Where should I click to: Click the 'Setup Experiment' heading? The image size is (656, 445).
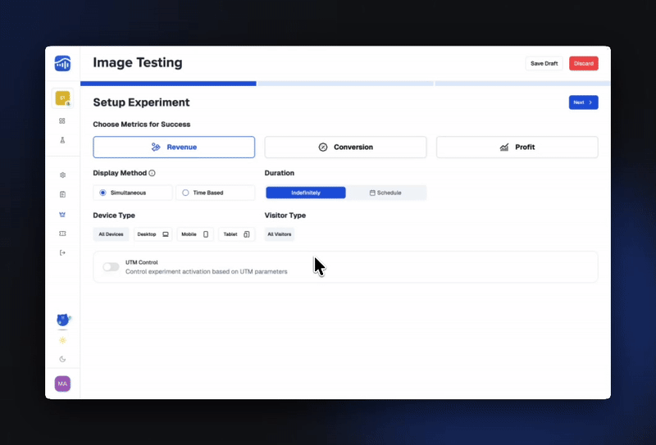click(141, 102)
